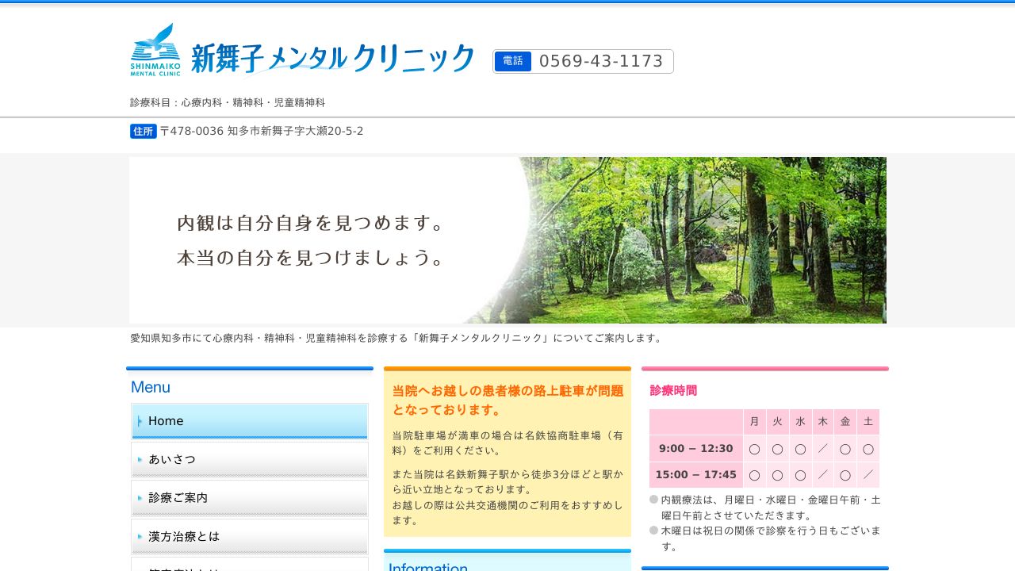Select Home in the sidebar menu
Image resolution: width=1015 pixels, height=571 pixels.
click(x=249, y=421)
